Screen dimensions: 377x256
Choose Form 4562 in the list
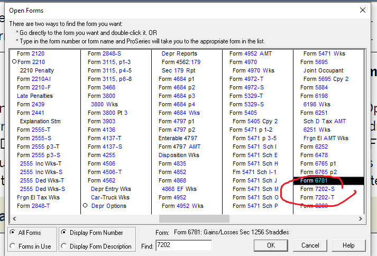pyautogui.click(x=102, y=180)
